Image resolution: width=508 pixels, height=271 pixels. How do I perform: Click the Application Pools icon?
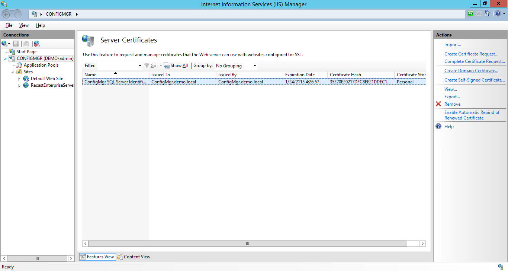pos(19,65)
